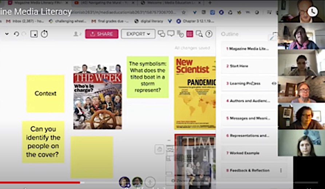Switch to Welcome Media Education tab

click(x=171, y=3)
